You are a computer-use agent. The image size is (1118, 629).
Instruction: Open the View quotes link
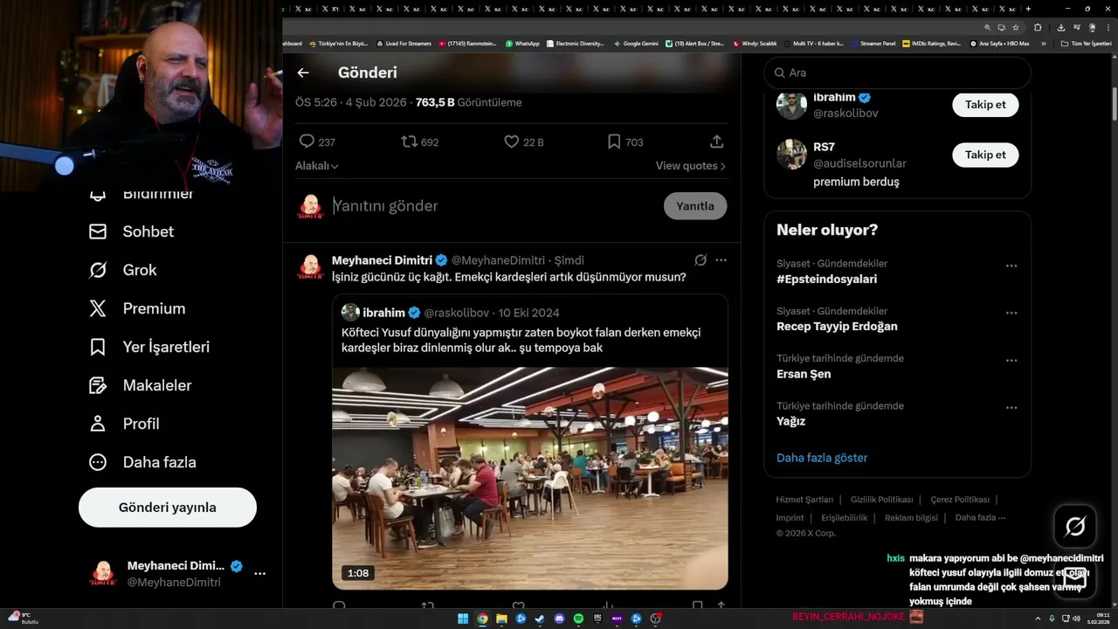pyautogui.click(x=690, y=166)
